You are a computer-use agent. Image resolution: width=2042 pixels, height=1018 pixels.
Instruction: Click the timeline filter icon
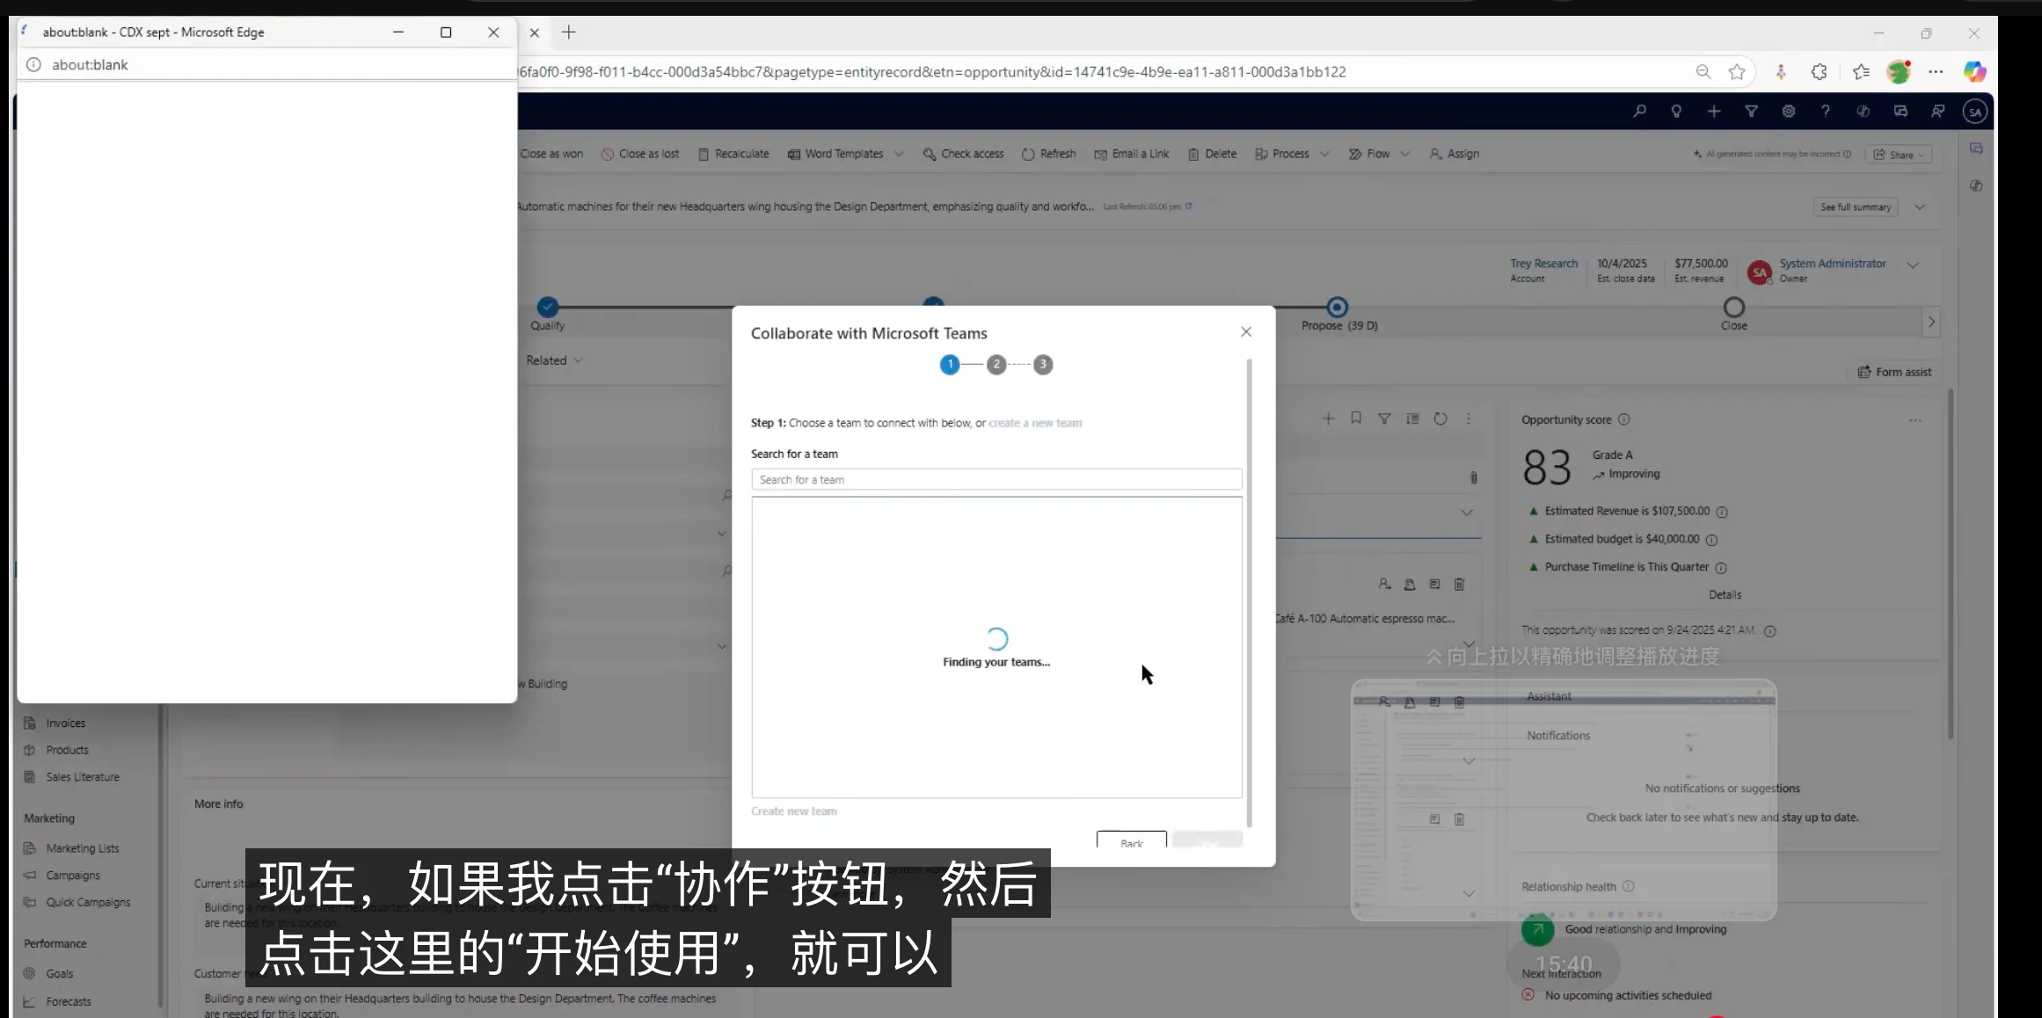(x=1384, y=419)
